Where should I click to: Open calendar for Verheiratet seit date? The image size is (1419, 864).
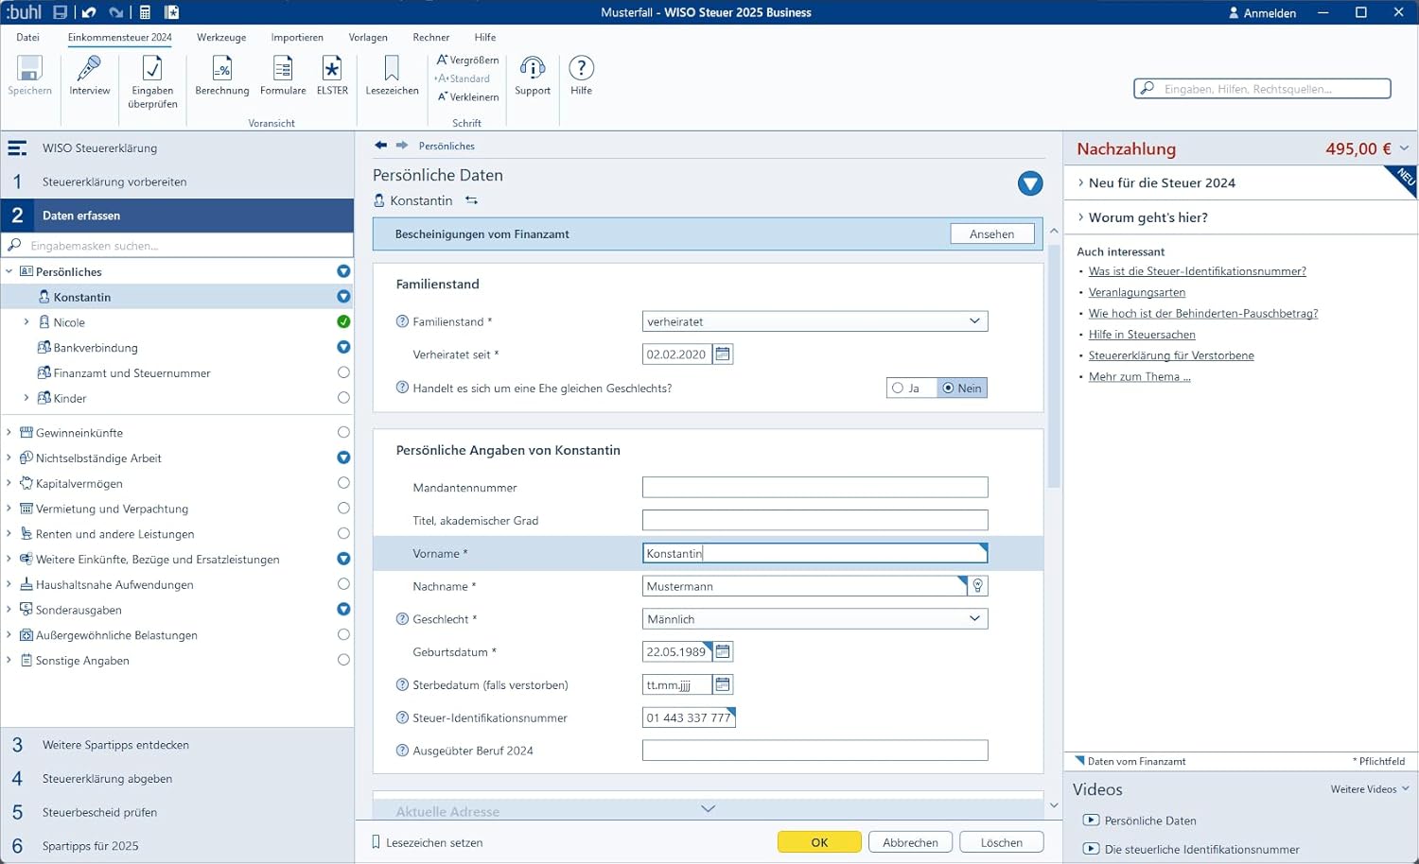pos(723,354)
